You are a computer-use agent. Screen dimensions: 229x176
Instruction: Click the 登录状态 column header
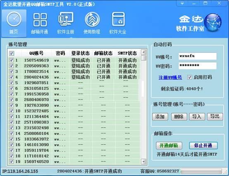click(80, 53)
